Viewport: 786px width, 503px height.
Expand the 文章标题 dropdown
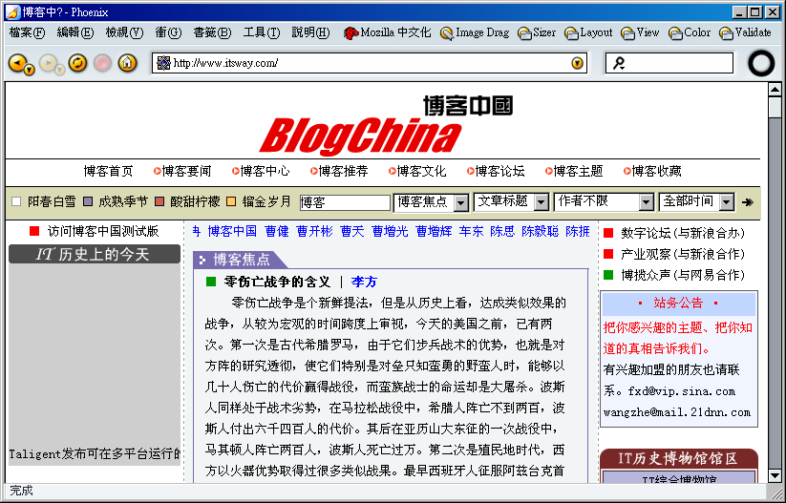point(542,202)
